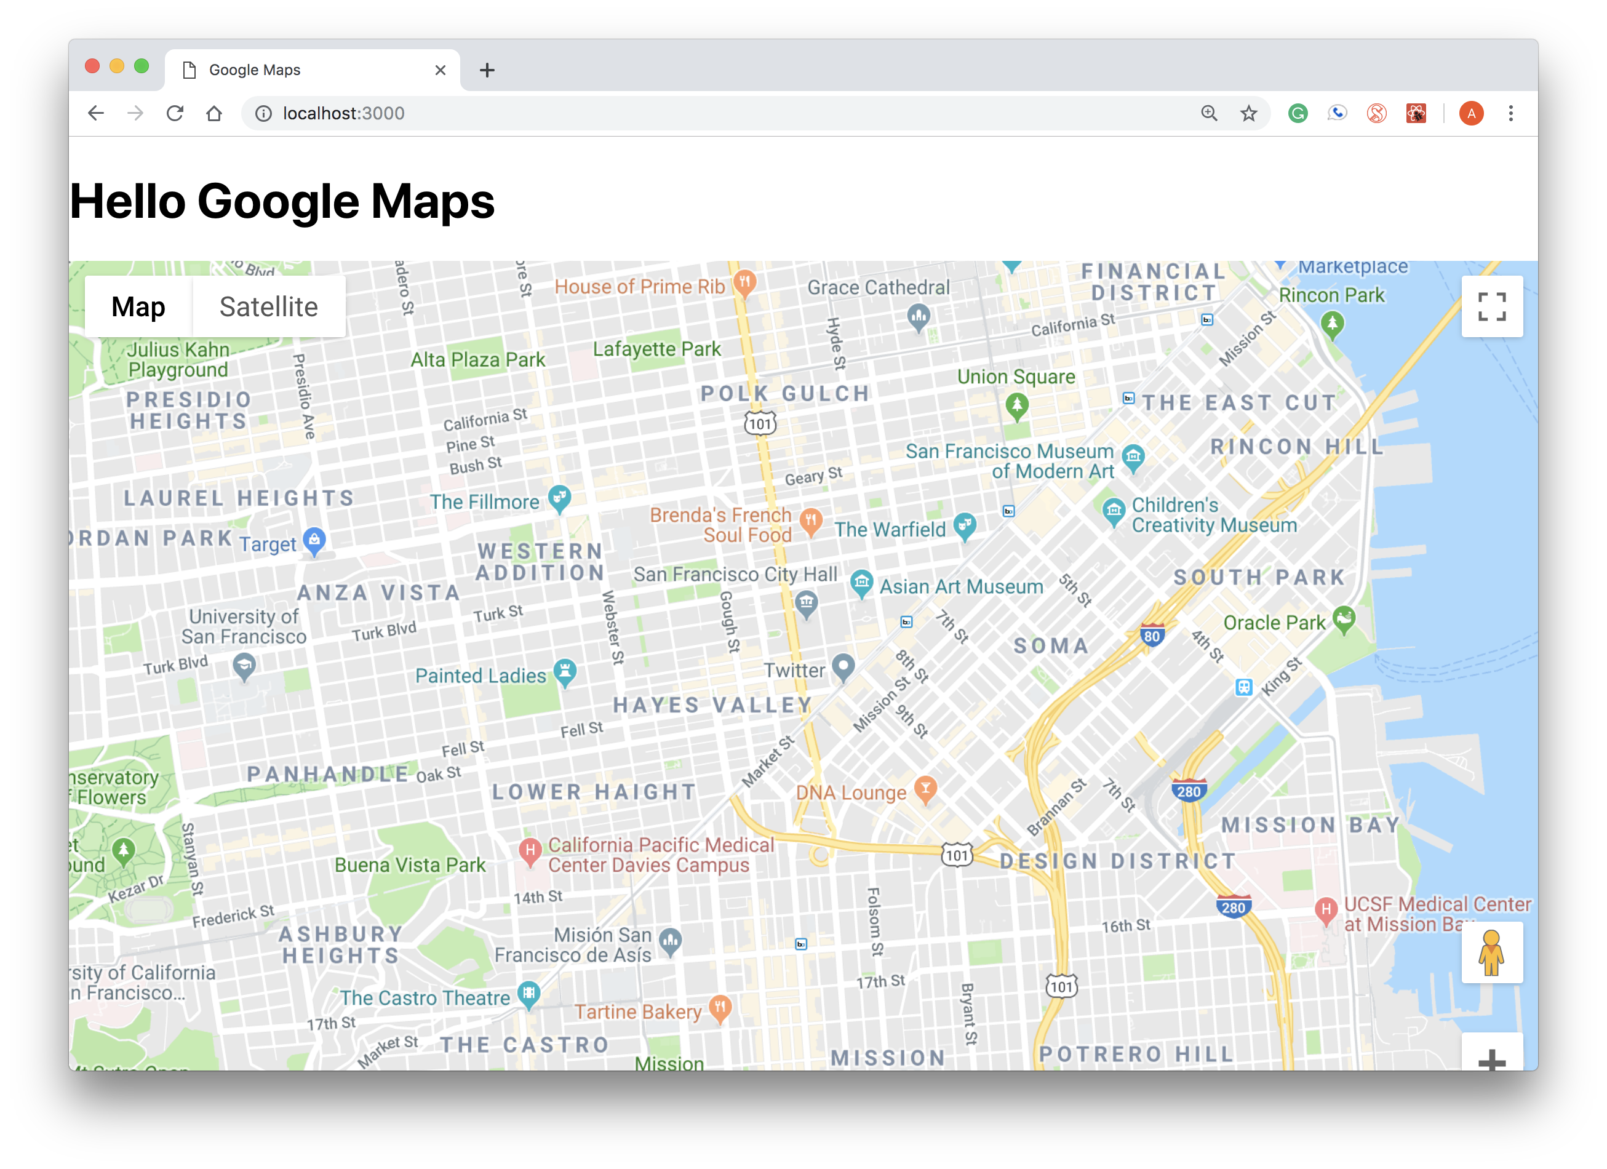
Task: Switch map to Satellite view
Action: (x=268, y=307)
